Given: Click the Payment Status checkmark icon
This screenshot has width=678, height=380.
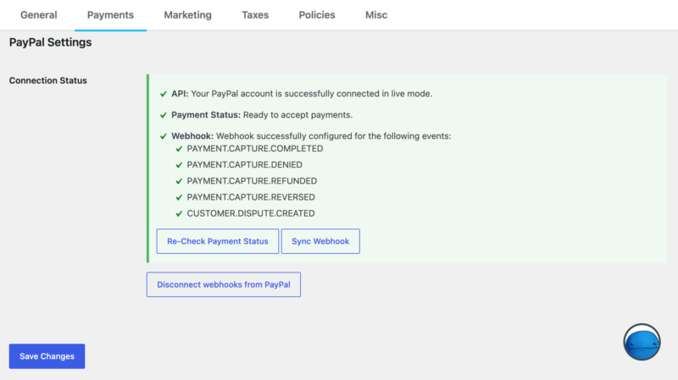Looking at the screenshot, I should click(163, 115).
